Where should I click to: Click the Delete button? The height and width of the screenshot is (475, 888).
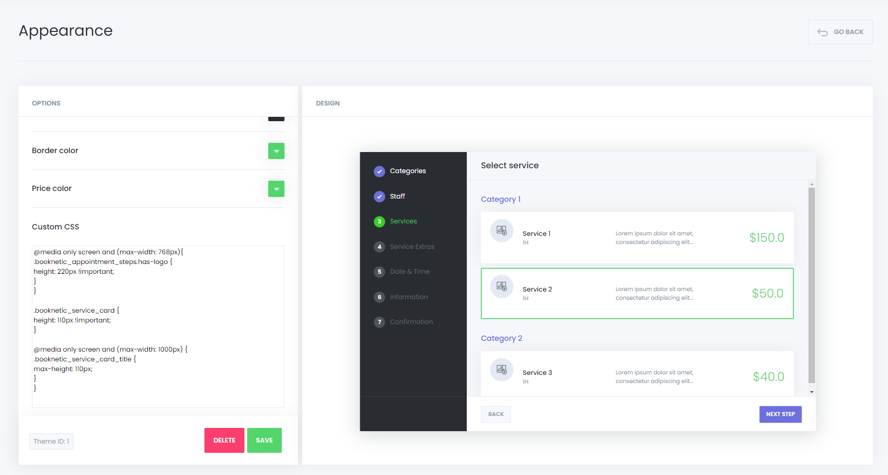pos(224,440)
